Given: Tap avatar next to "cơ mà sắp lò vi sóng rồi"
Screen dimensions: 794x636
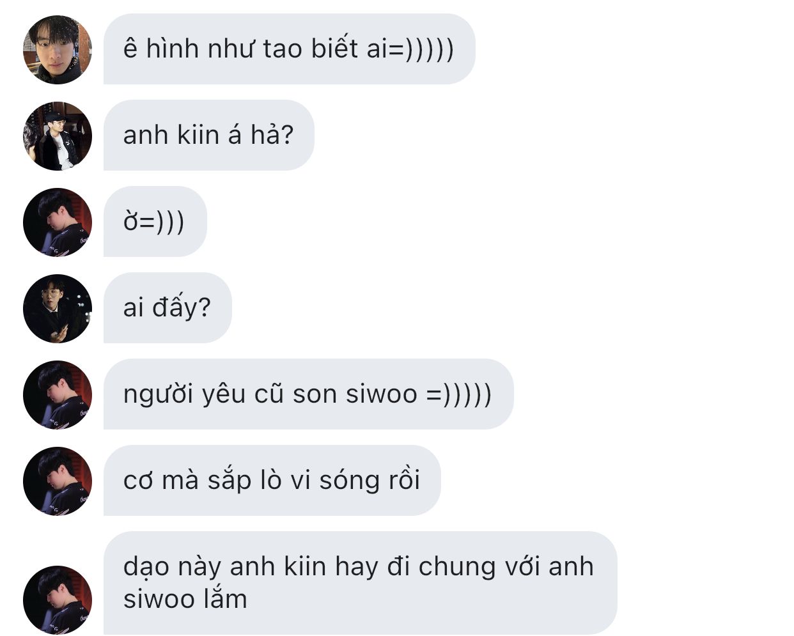Looking at the screenshot, I should click(58, 481).
